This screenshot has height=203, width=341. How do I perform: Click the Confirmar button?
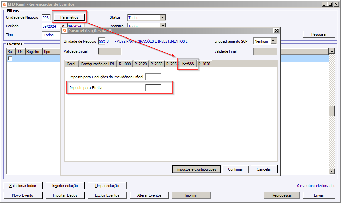click(236, 169)
